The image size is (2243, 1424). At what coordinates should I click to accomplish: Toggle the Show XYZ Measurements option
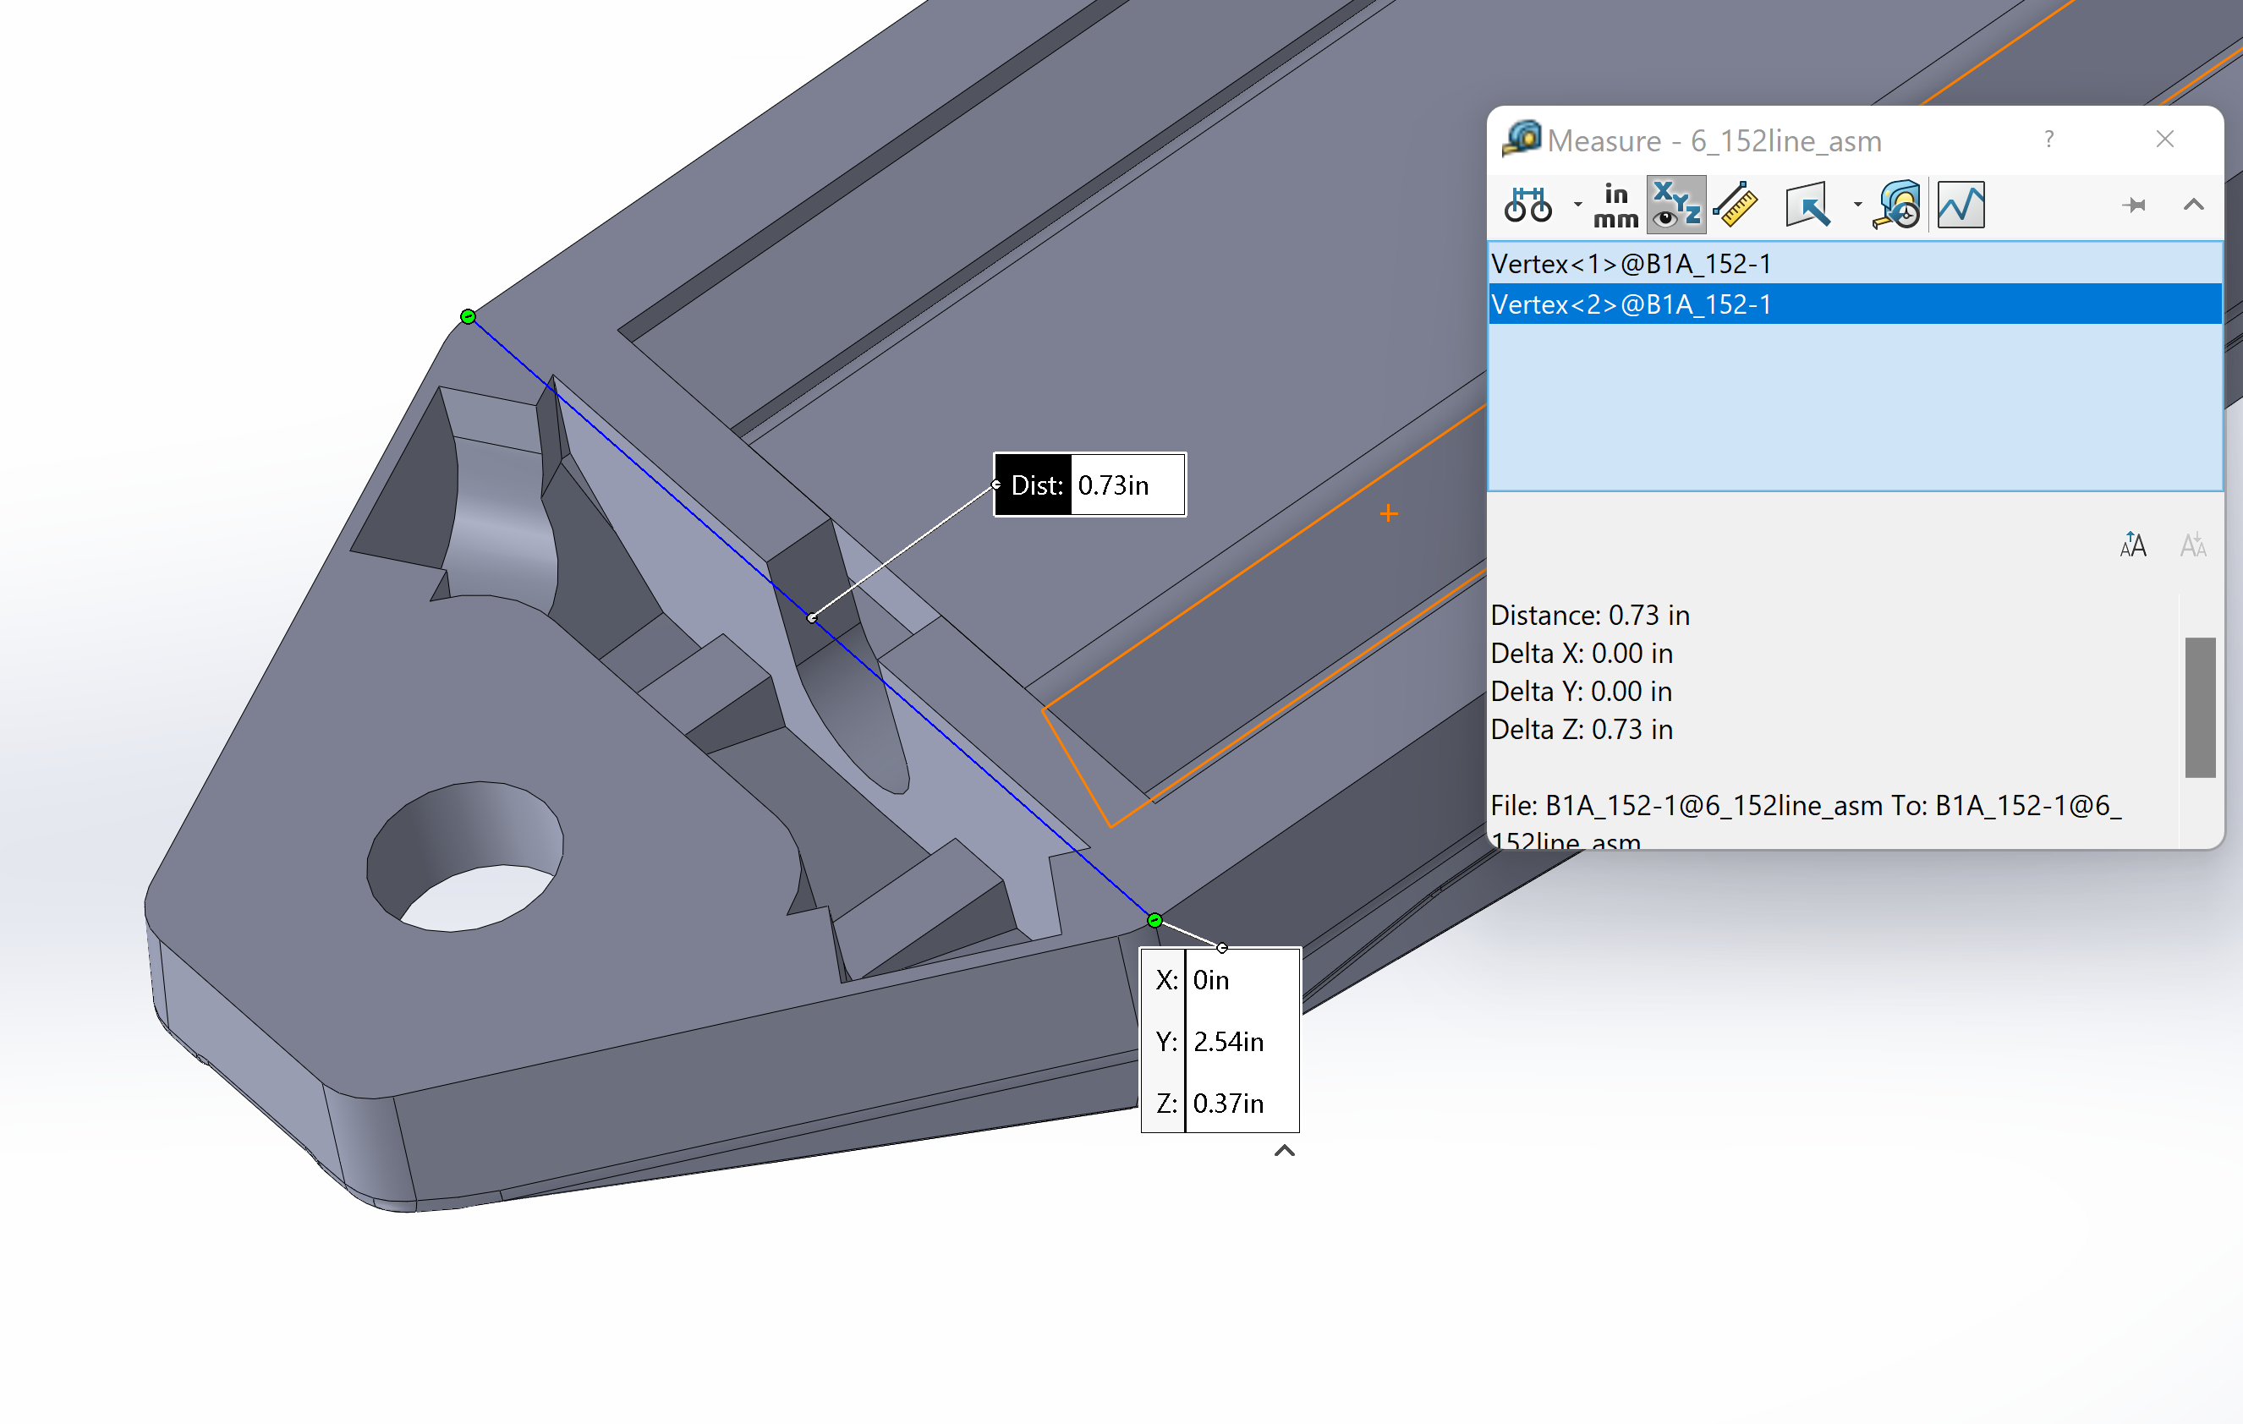click(x=1675, y=205)
